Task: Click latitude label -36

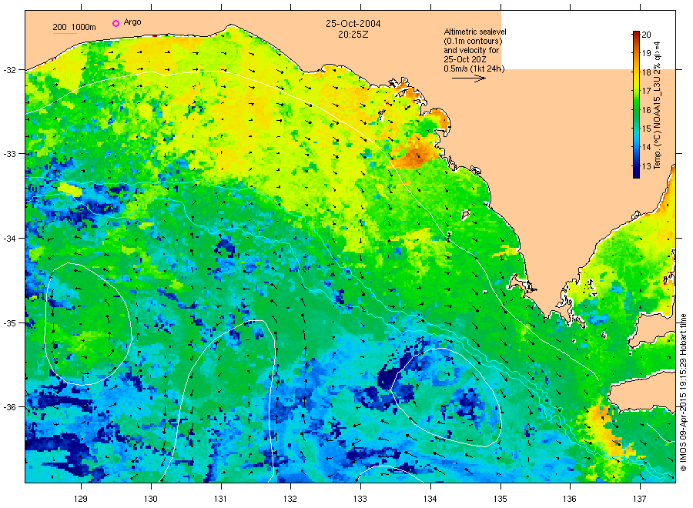Action: [x=10, y=407]
